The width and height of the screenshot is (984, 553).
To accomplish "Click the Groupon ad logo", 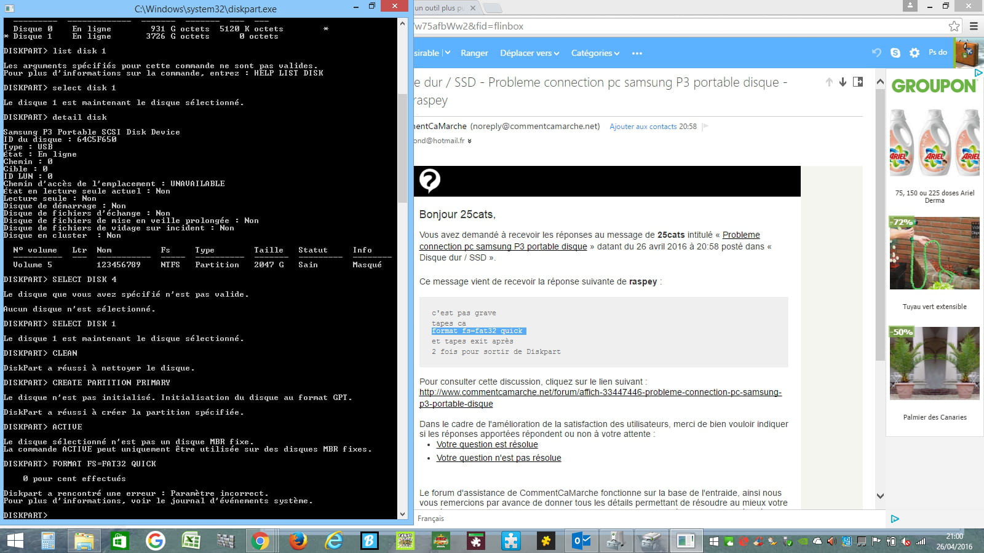I will 934,86.
